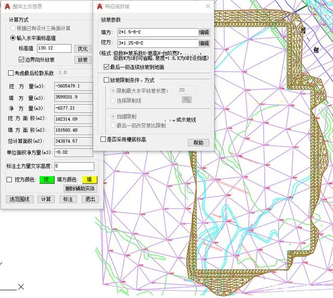Screen dimensions: 333x298
Task: Click the 标注土方量文字高度 input field
Action: 74,166
